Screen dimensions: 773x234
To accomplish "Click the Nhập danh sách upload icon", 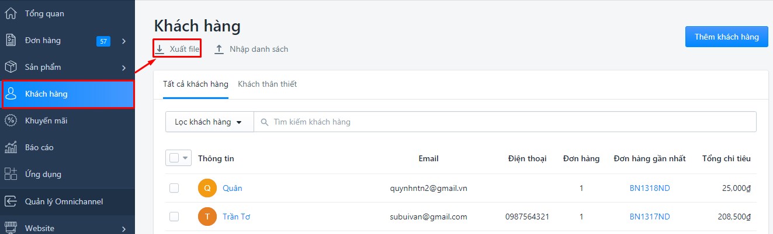I will [219, 49].
